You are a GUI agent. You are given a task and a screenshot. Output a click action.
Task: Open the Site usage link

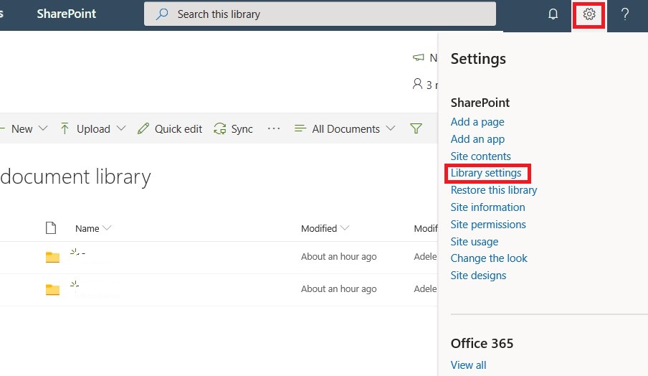coord(475,242)
